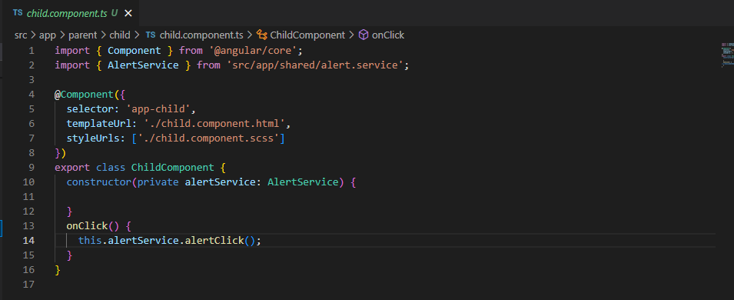734x300 pixels.
Task: Open the parent breadcrumb folder
Action: pos(82,35)
